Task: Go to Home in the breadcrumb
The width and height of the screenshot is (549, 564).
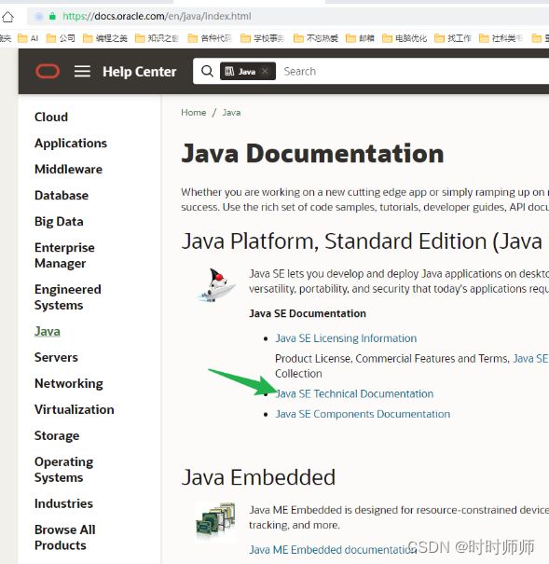Action: (194, 113)
